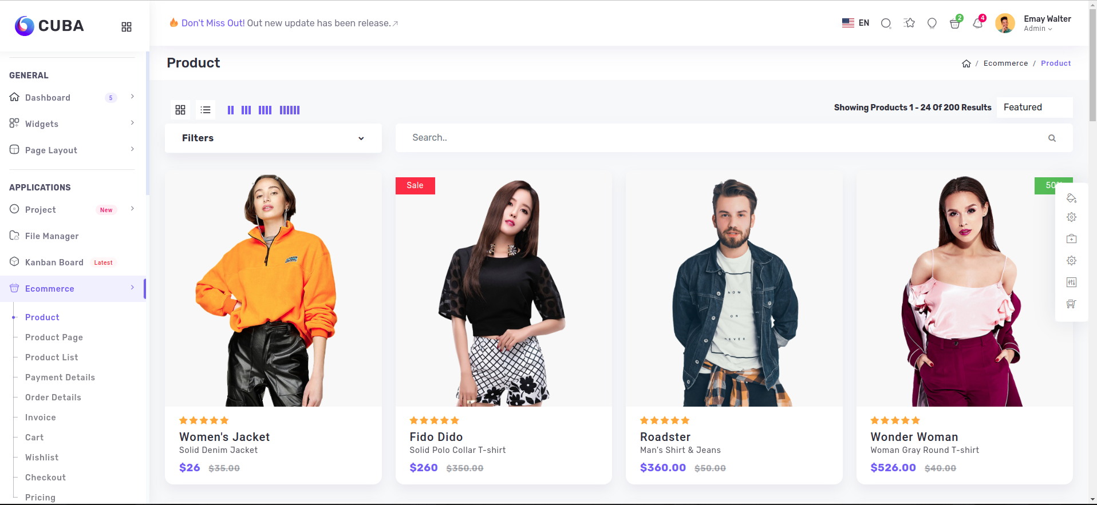The image size is (1097, 505).
Task: Click the Project icon in sidebar
Action: [x=14, y=209]
